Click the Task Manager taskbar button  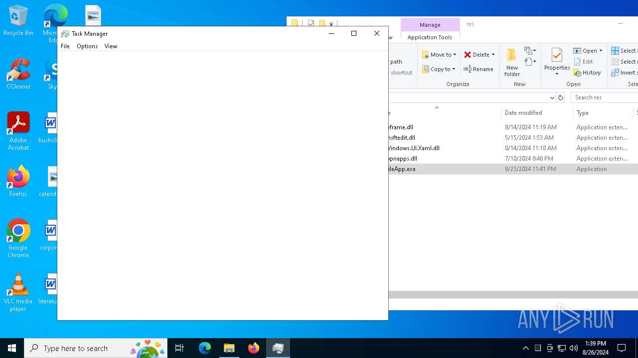(x=278, y=348)
